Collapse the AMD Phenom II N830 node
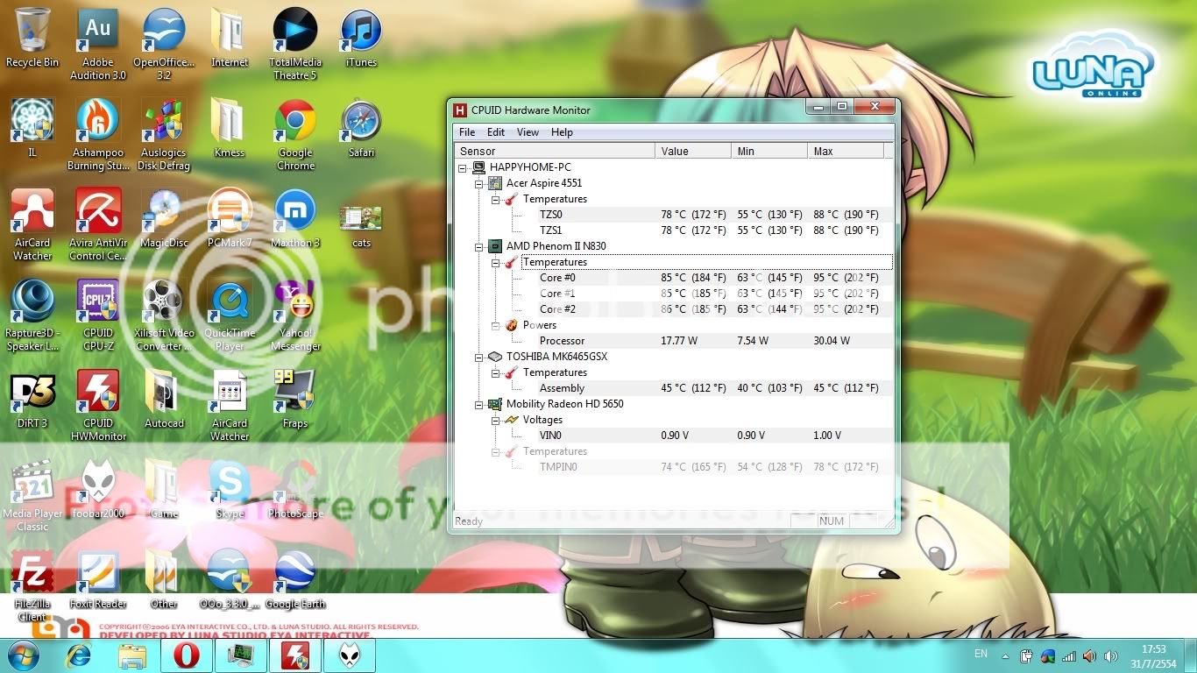The width and height of the screenshot is (1197, 673). pos(479,247)
